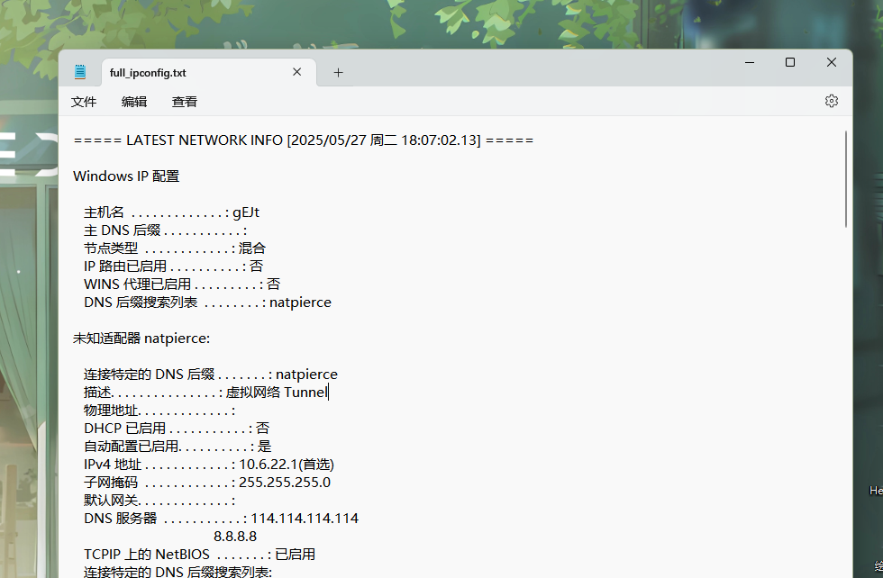Click the TCPIP 上的 NetBIOS line
This screenshot has height=578, width=883.
[x=199, y=555]
